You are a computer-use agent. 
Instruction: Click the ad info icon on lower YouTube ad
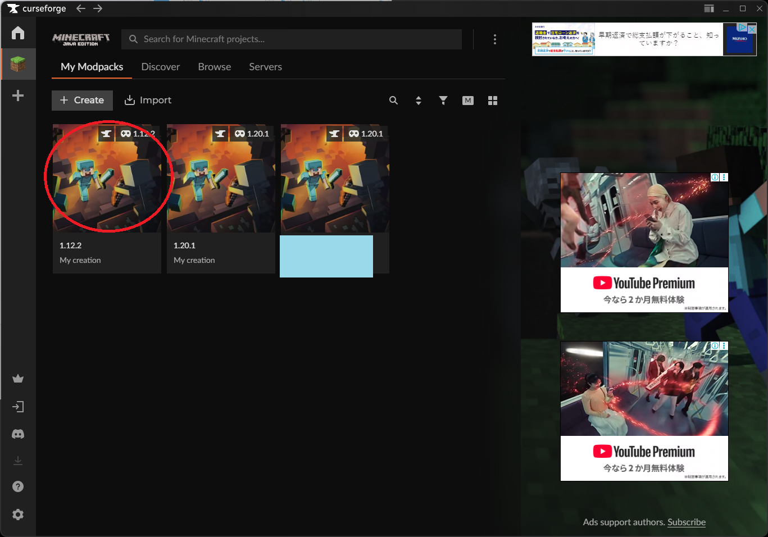click(715, 346)
